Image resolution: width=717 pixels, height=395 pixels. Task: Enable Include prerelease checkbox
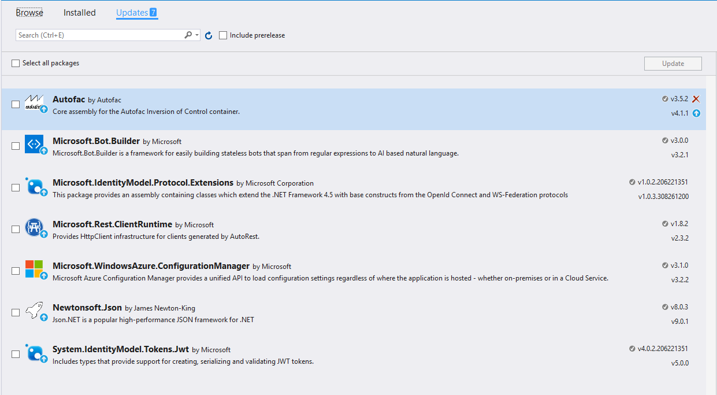tap(223, 35)
